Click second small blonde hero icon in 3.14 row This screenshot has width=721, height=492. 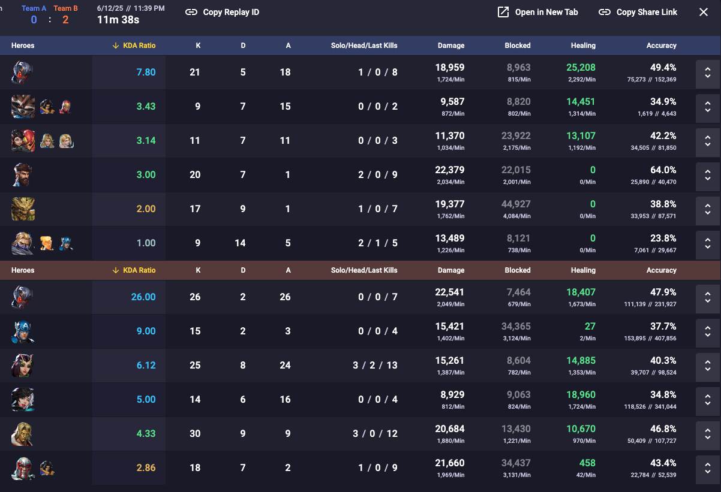point(66,141)
